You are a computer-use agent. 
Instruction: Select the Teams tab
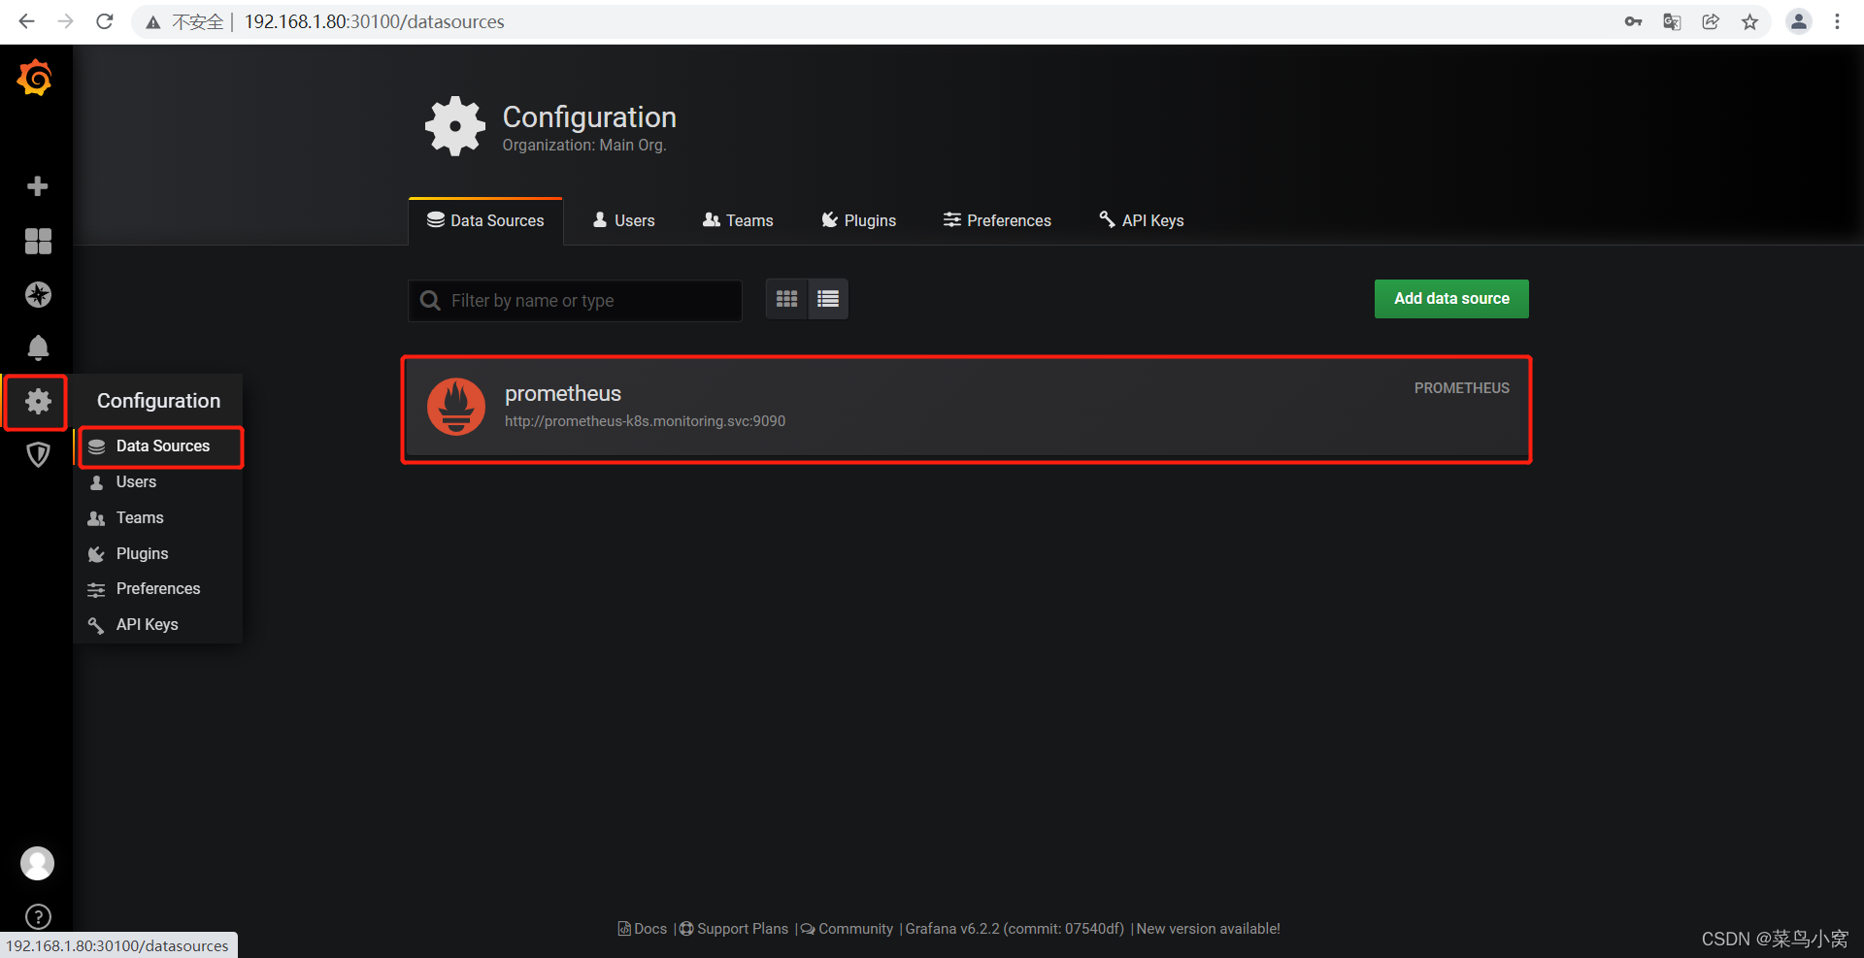(x=738, y=221)
